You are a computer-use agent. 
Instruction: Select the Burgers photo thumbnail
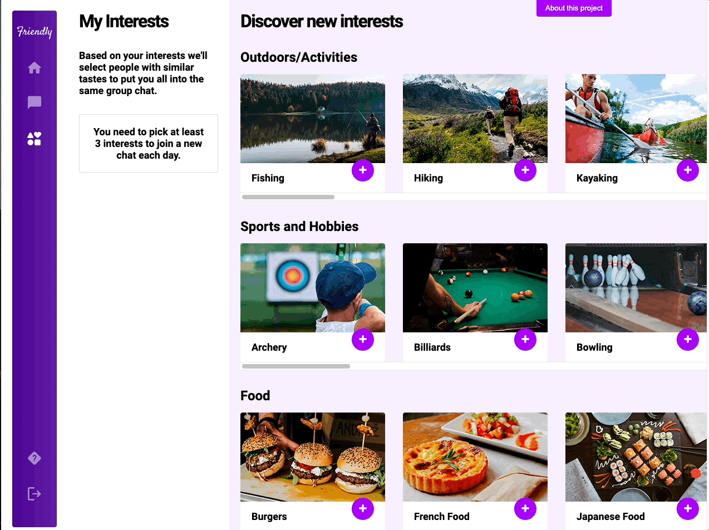tap(313, 457)
